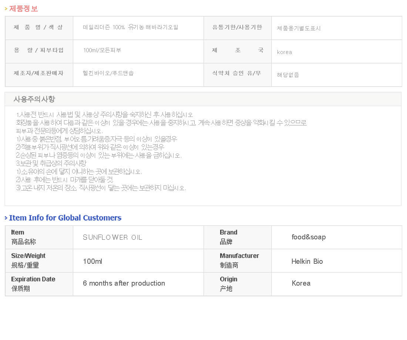Click the orange arrow beside 제품정보 heading

point(6,9)
